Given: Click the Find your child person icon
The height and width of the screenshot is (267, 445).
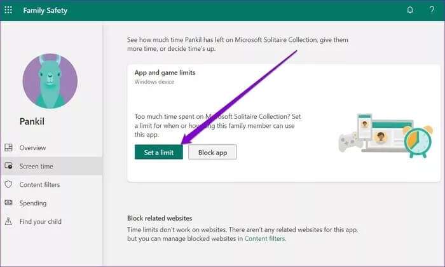Looking at the screenshot, I should point(8,221).
